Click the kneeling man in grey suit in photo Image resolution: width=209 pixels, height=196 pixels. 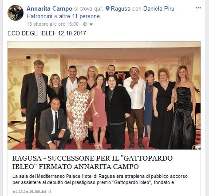[x=54, y=124]
